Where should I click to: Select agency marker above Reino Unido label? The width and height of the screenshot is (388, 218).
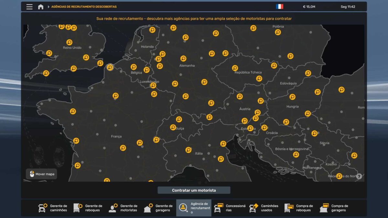[69, 42]
